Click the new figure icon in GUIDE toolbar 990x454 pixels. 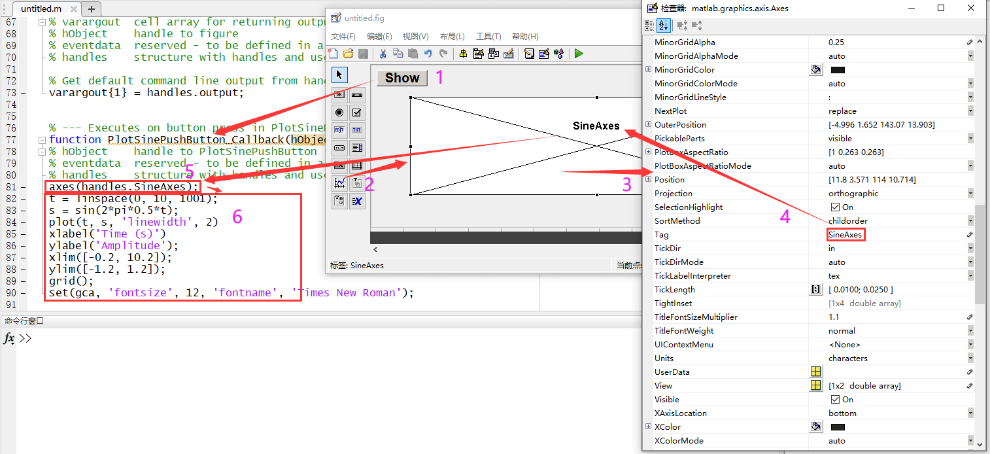[x=333, y=54]
